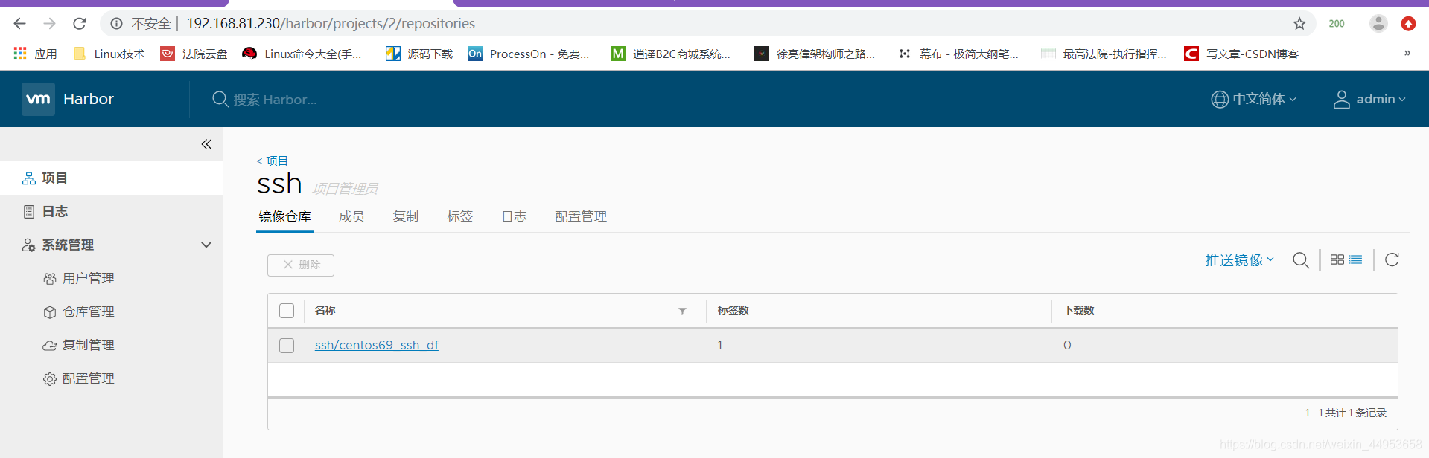The width and height of the screenshot is (1429, 458).
Task: Open Linux技术 bookmark folder
Action: point(109,54)
